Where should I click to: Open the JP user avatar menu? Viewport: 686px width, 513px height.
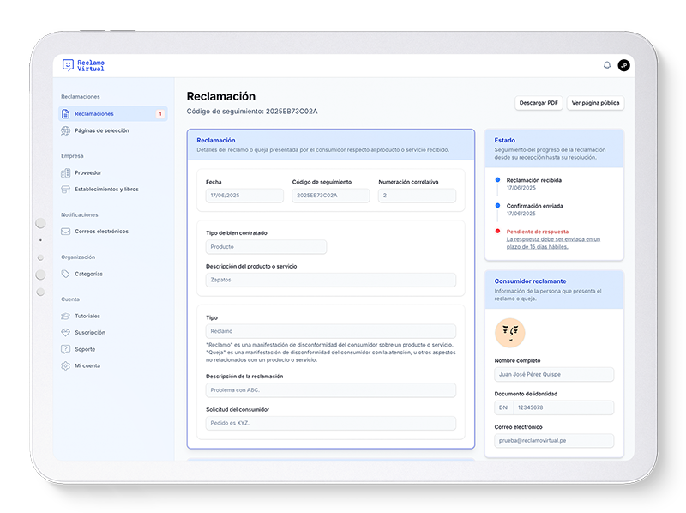[623, 65]
